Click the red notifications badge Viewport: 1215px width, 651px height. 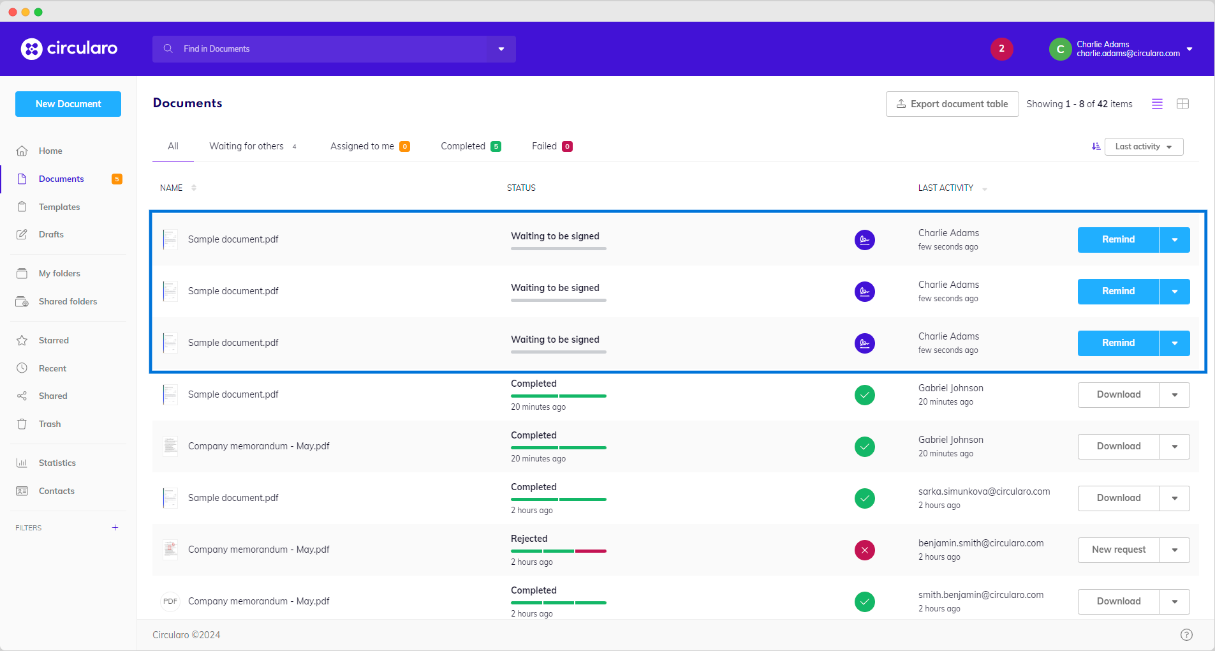pos(1001,49)
